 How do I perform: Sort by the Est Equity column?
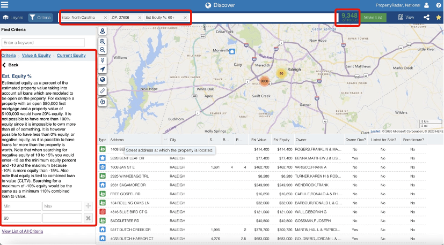(281, 140)
